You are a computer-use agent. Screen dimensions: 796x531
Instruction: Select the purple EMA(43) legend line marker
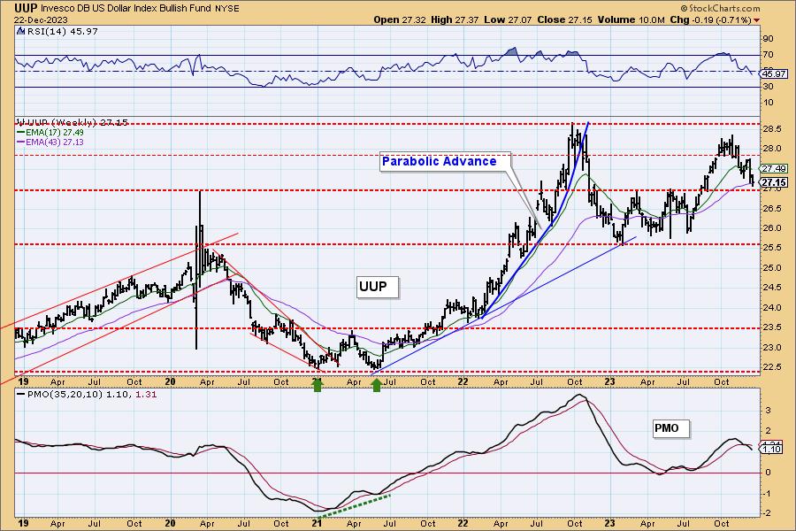[x=20, y=142]
